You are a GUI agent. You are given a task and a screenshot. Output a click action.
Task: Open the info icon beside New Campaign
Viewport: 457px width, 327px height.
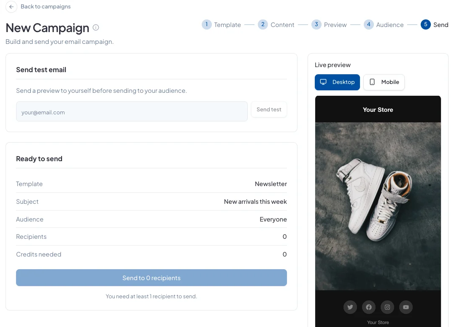click(x=96, y=27)
